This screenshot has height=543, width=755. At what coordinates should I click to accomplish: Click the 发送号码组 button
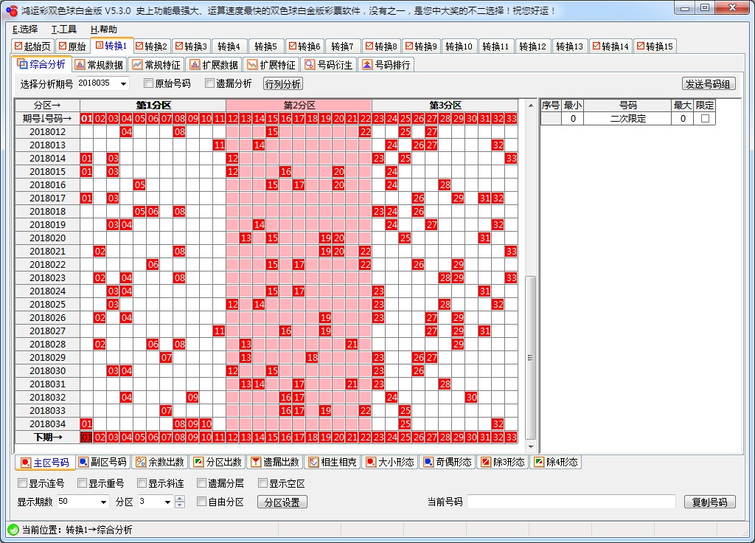708,83
